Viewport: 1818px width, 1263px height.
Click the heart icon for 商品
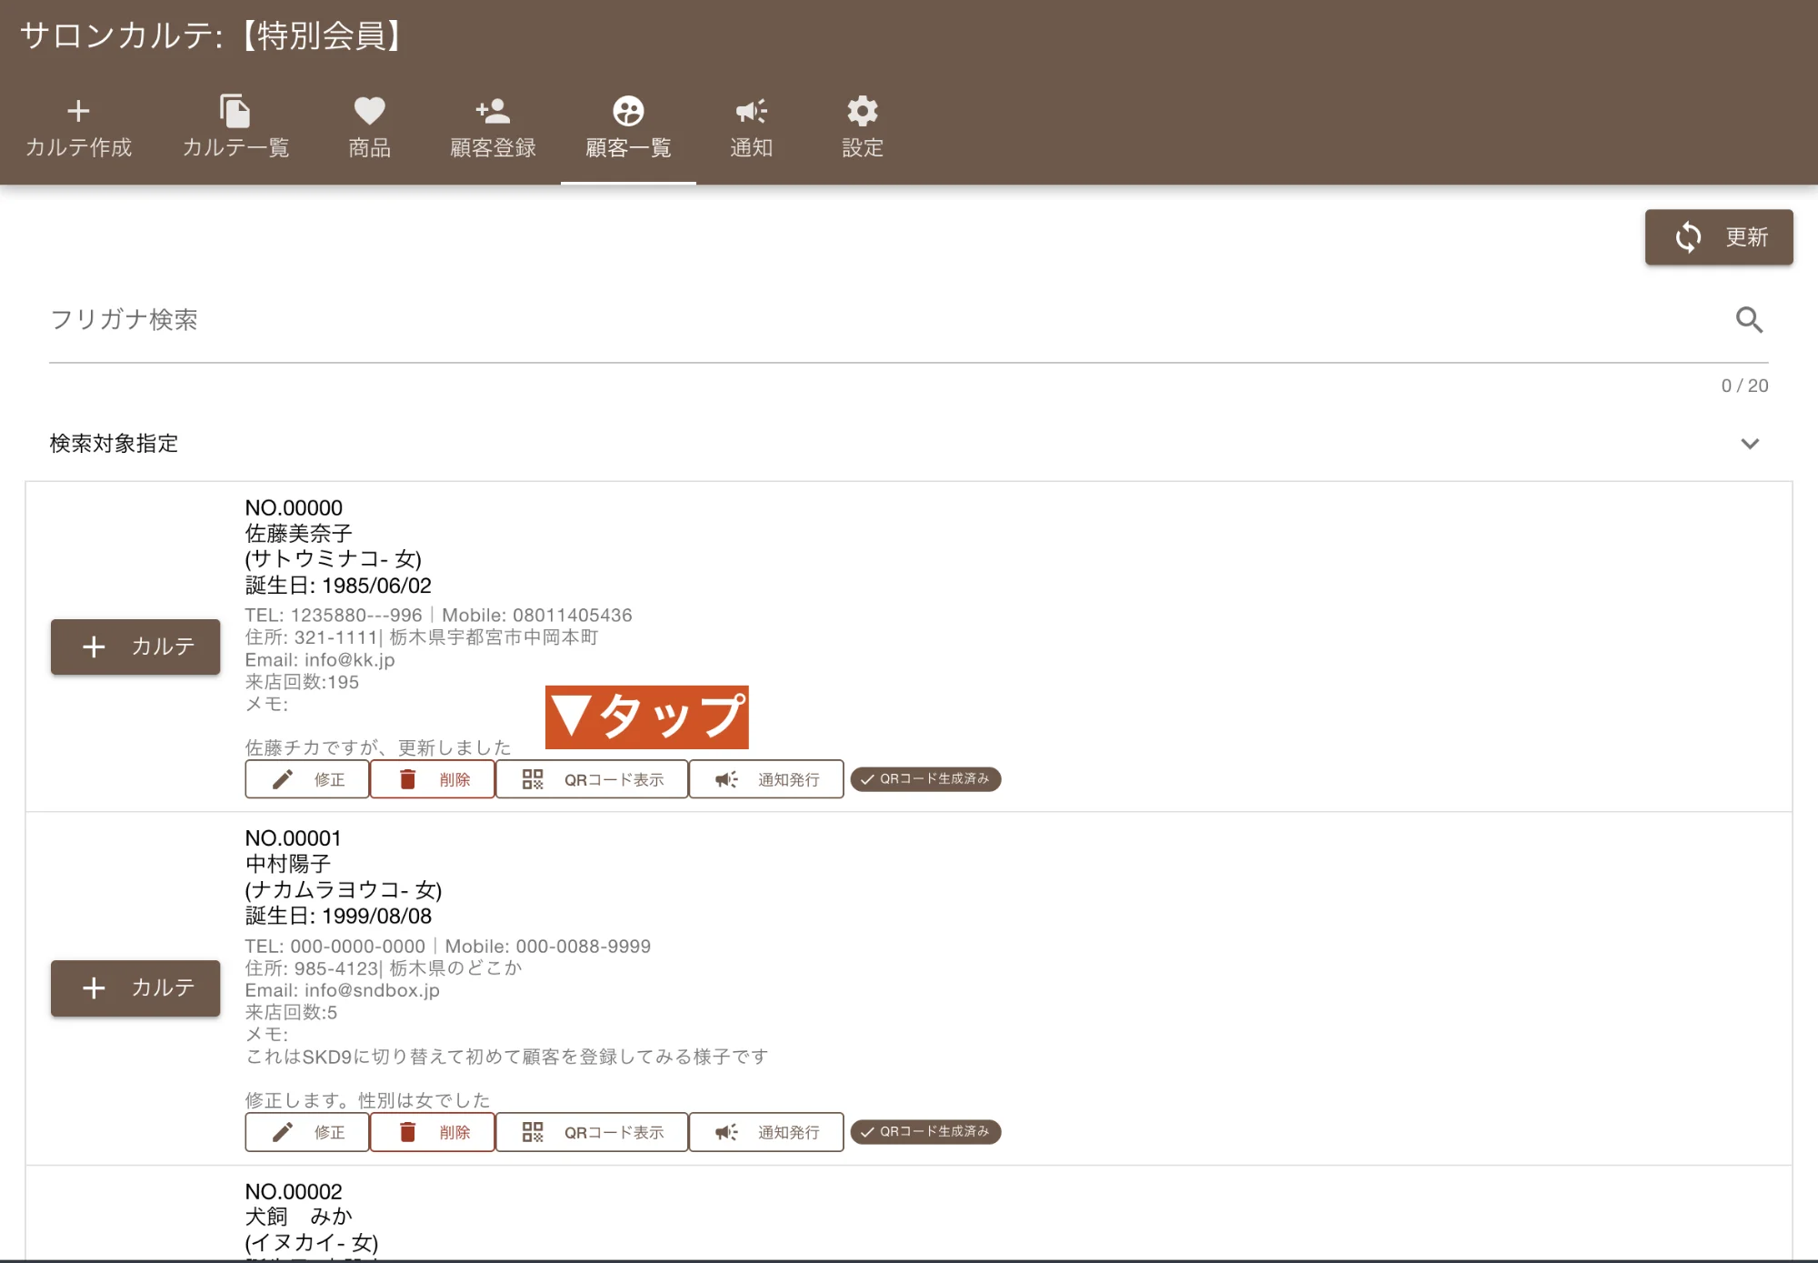[369, 111]
